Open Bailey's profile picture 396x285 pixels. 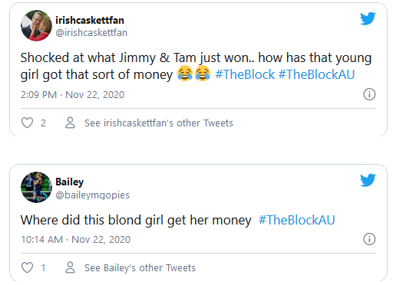coord(36,187)
